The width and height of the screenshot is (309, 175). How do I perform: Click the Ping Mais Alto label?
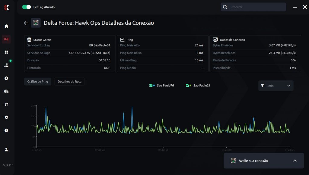click(x=130, y=45)
